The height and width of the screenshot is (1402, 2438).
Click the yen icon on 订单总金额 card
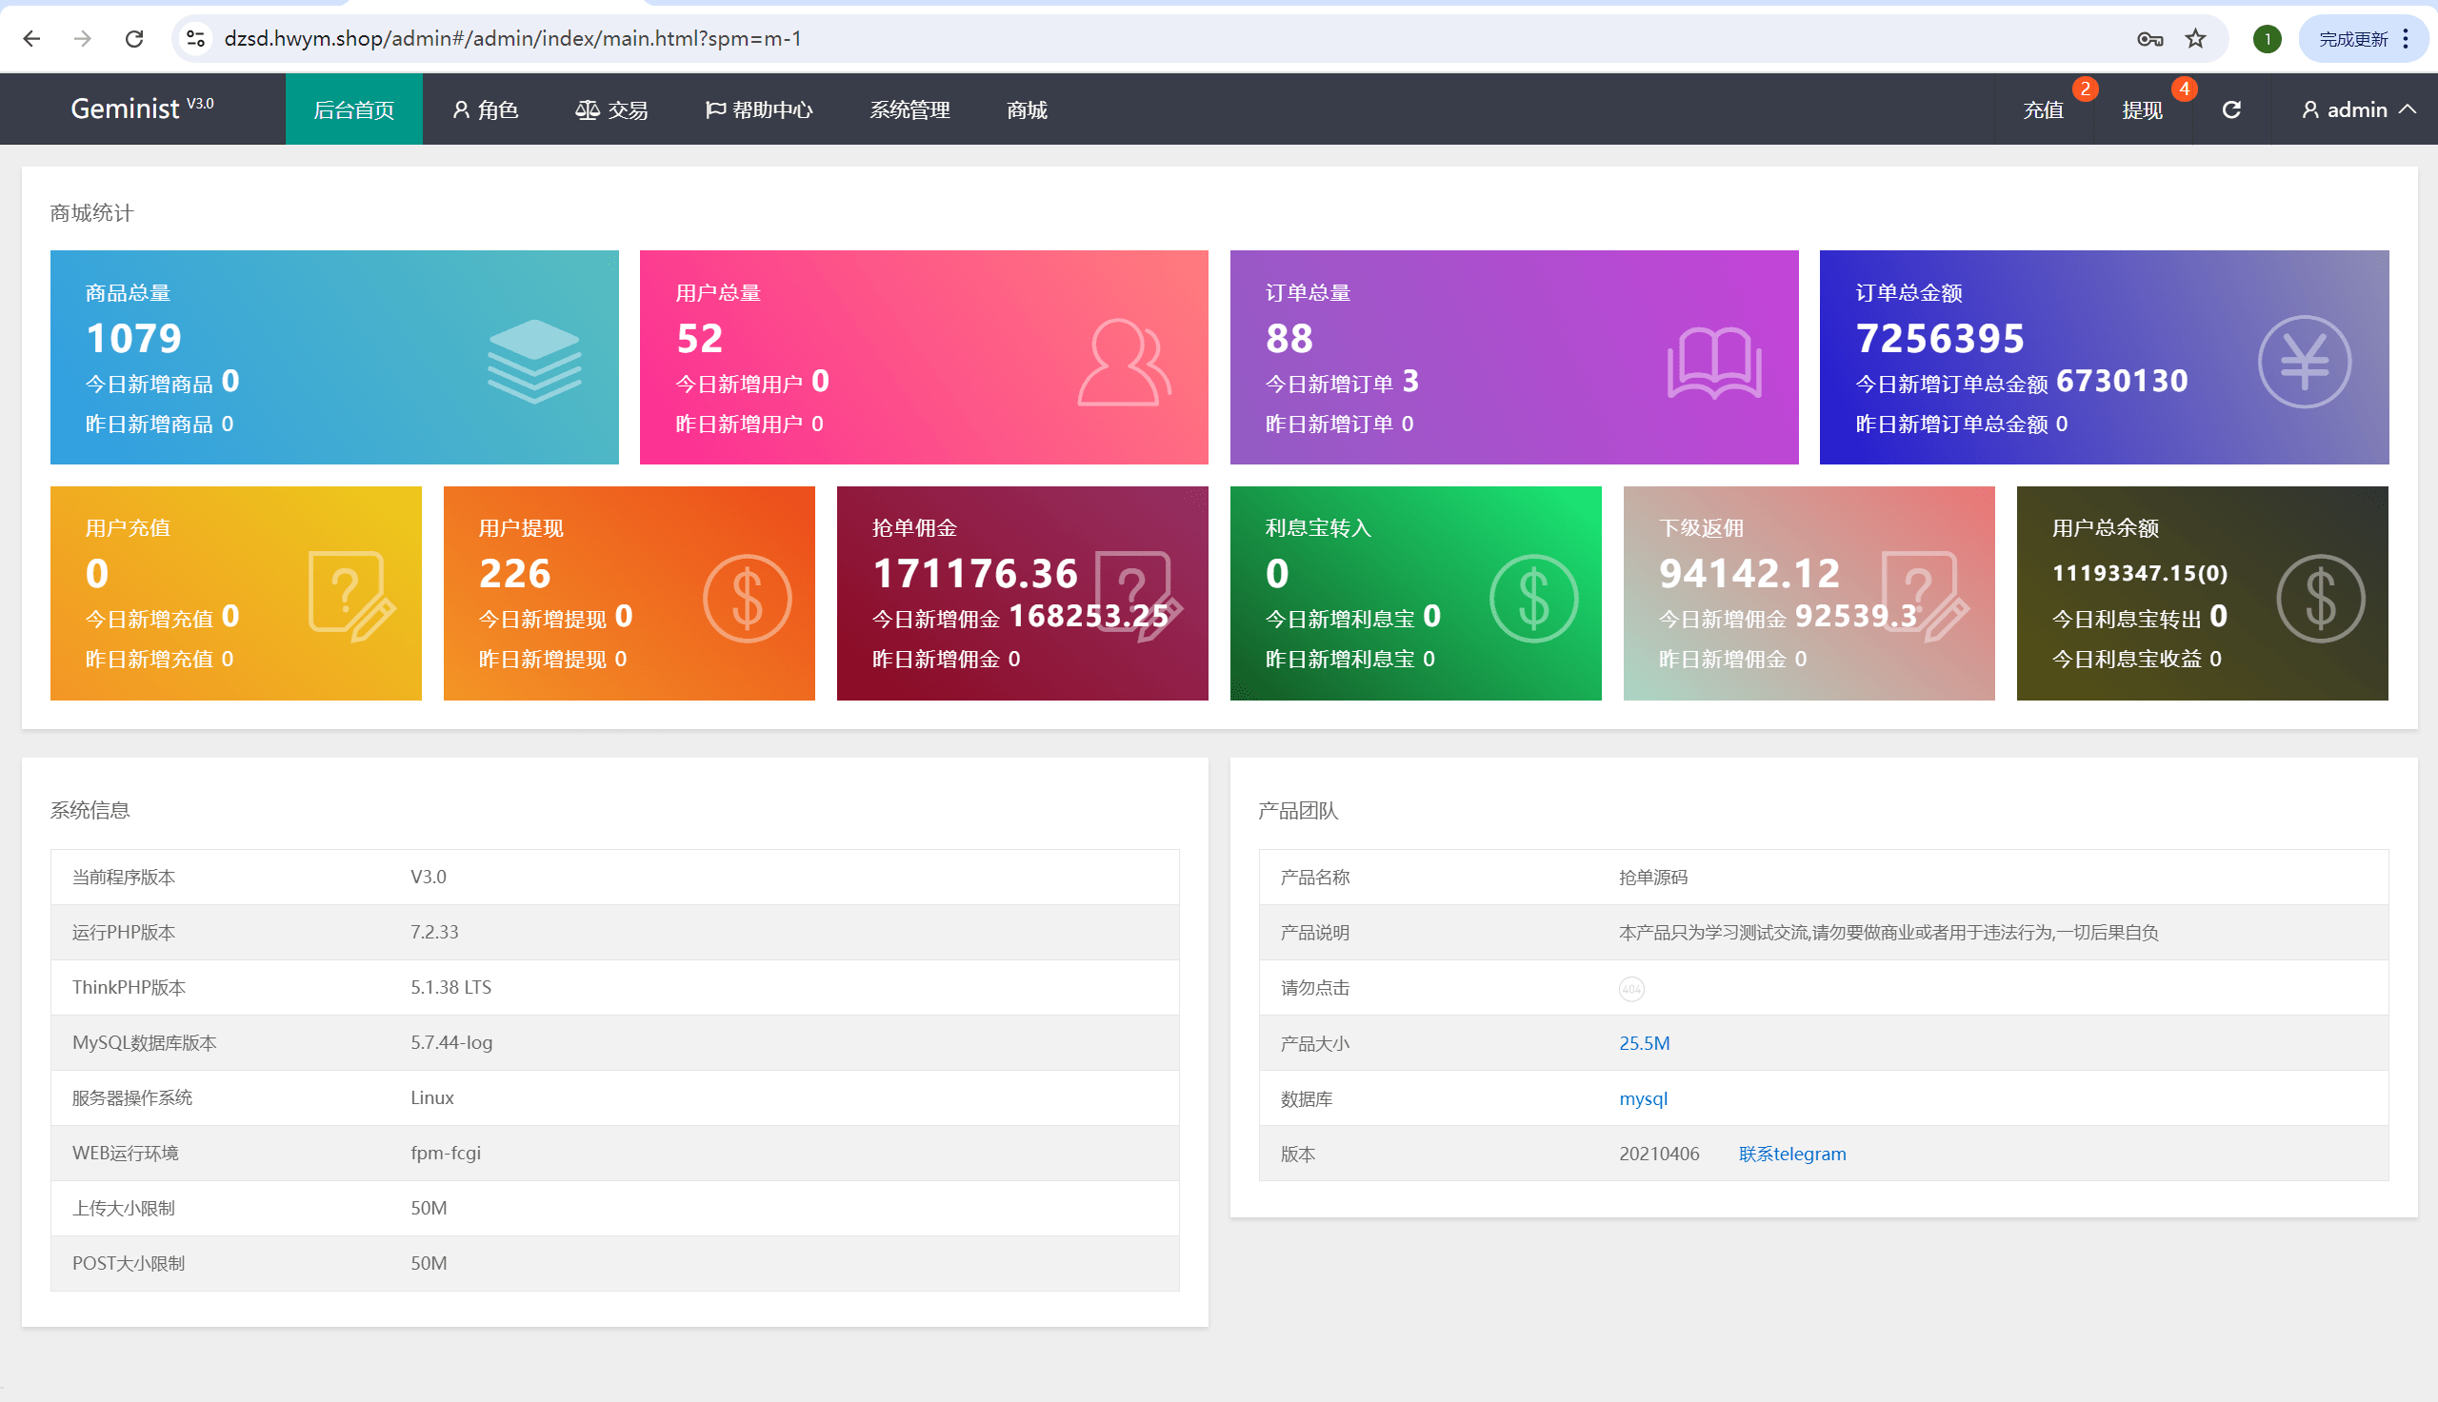[x=2304, y=362]
